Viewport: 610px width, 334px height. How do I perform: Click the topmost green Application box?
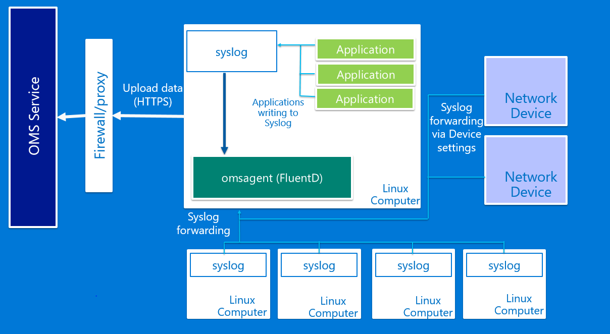366,49
